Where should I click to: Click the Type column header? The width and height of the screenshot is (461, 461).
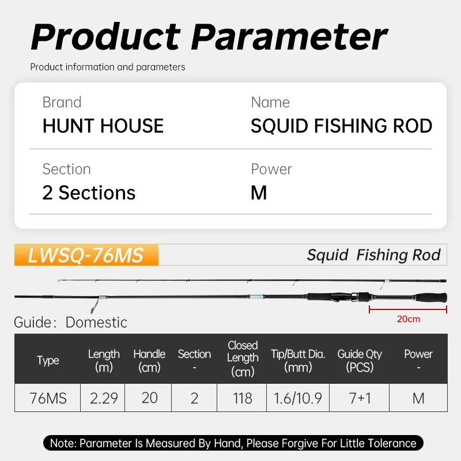tap(48, 360)
